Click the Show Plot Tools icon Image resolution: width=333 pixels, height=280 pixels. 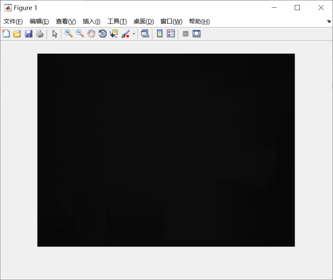click(197, 34)
